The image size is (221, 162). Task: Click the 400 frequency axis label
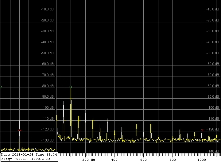(114, 160)
